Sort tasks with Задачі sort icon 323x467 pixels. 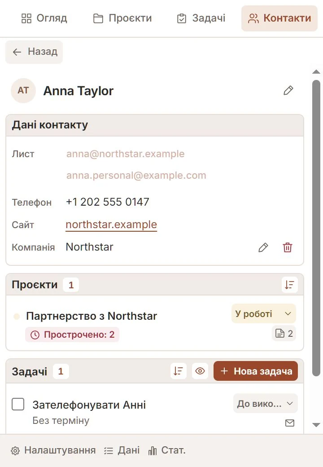(178, 371)
